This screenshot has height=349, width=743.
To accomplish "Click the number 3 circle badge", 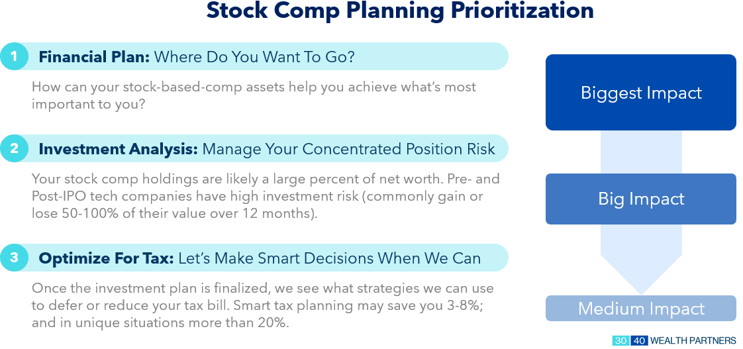I will click(x=14, y=258).
